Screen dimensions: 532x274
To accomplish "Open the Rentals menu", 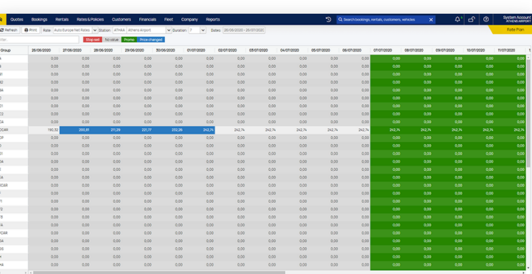I will point(62,20).
